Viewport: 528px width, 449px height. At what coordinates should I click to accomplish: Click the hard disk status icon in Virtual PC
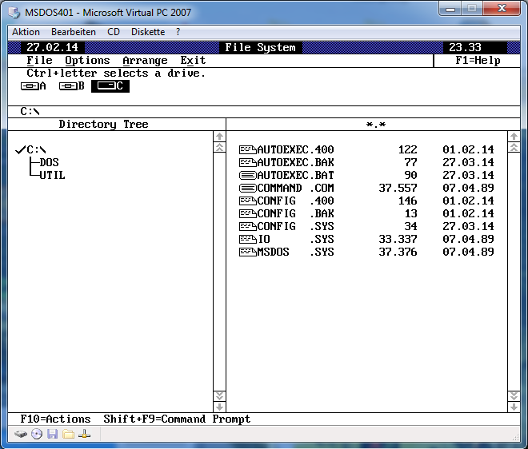pyautogui.click(x=21, y=434)
